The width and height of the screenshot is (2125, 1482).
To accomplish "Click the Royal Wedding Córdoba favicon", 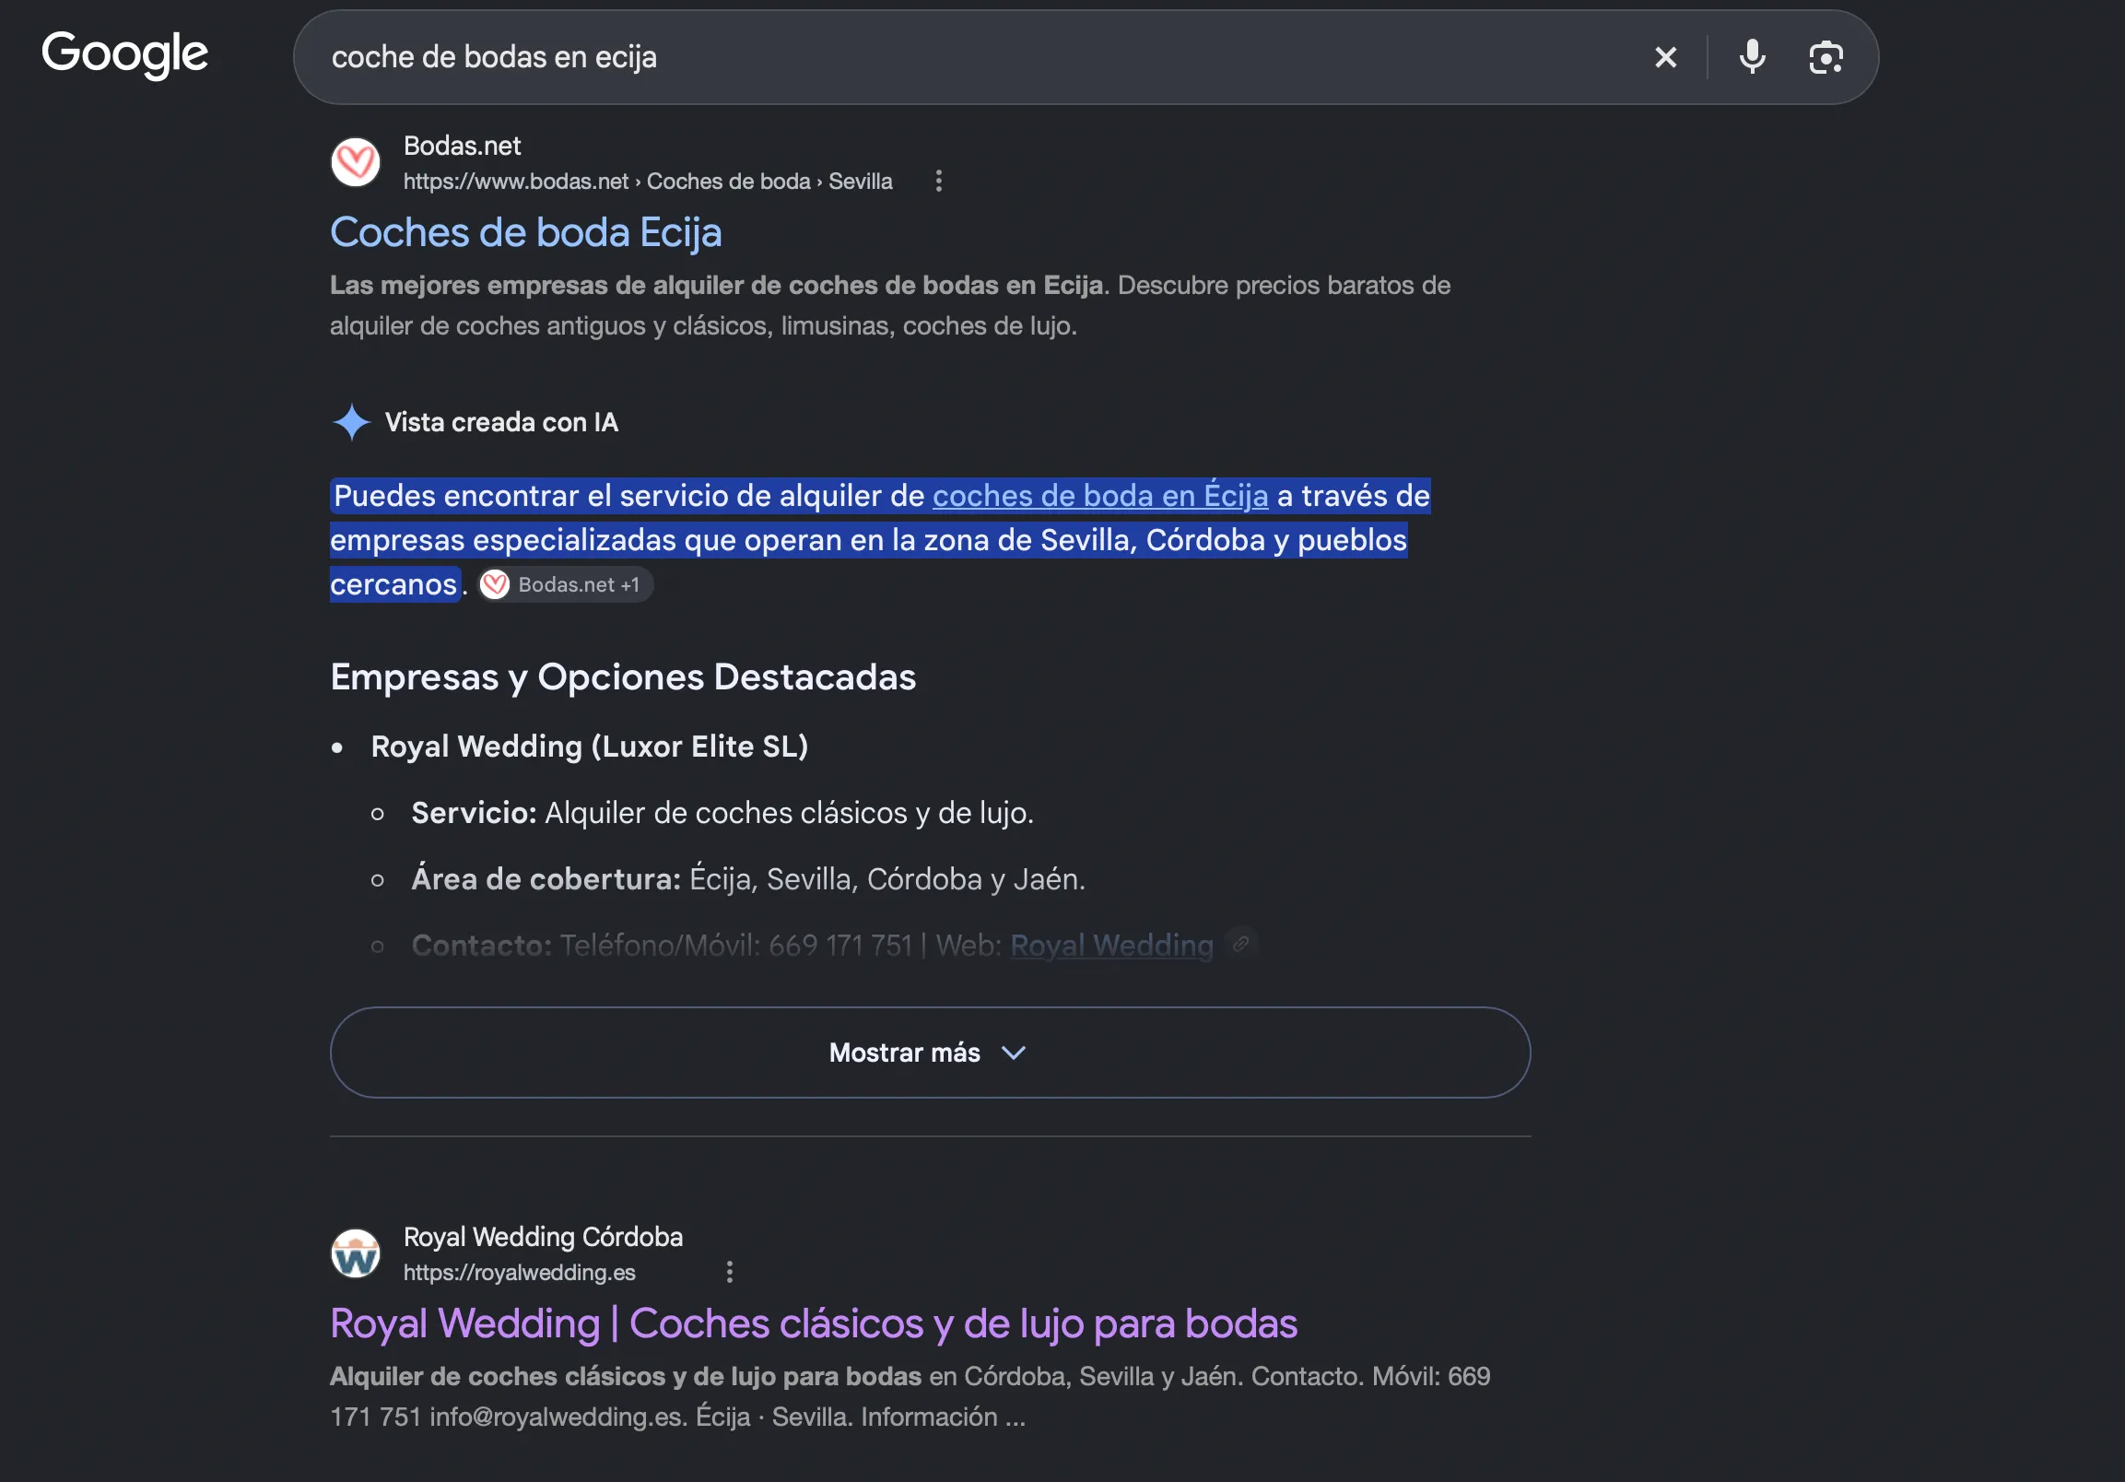I will coord(356,1253).
